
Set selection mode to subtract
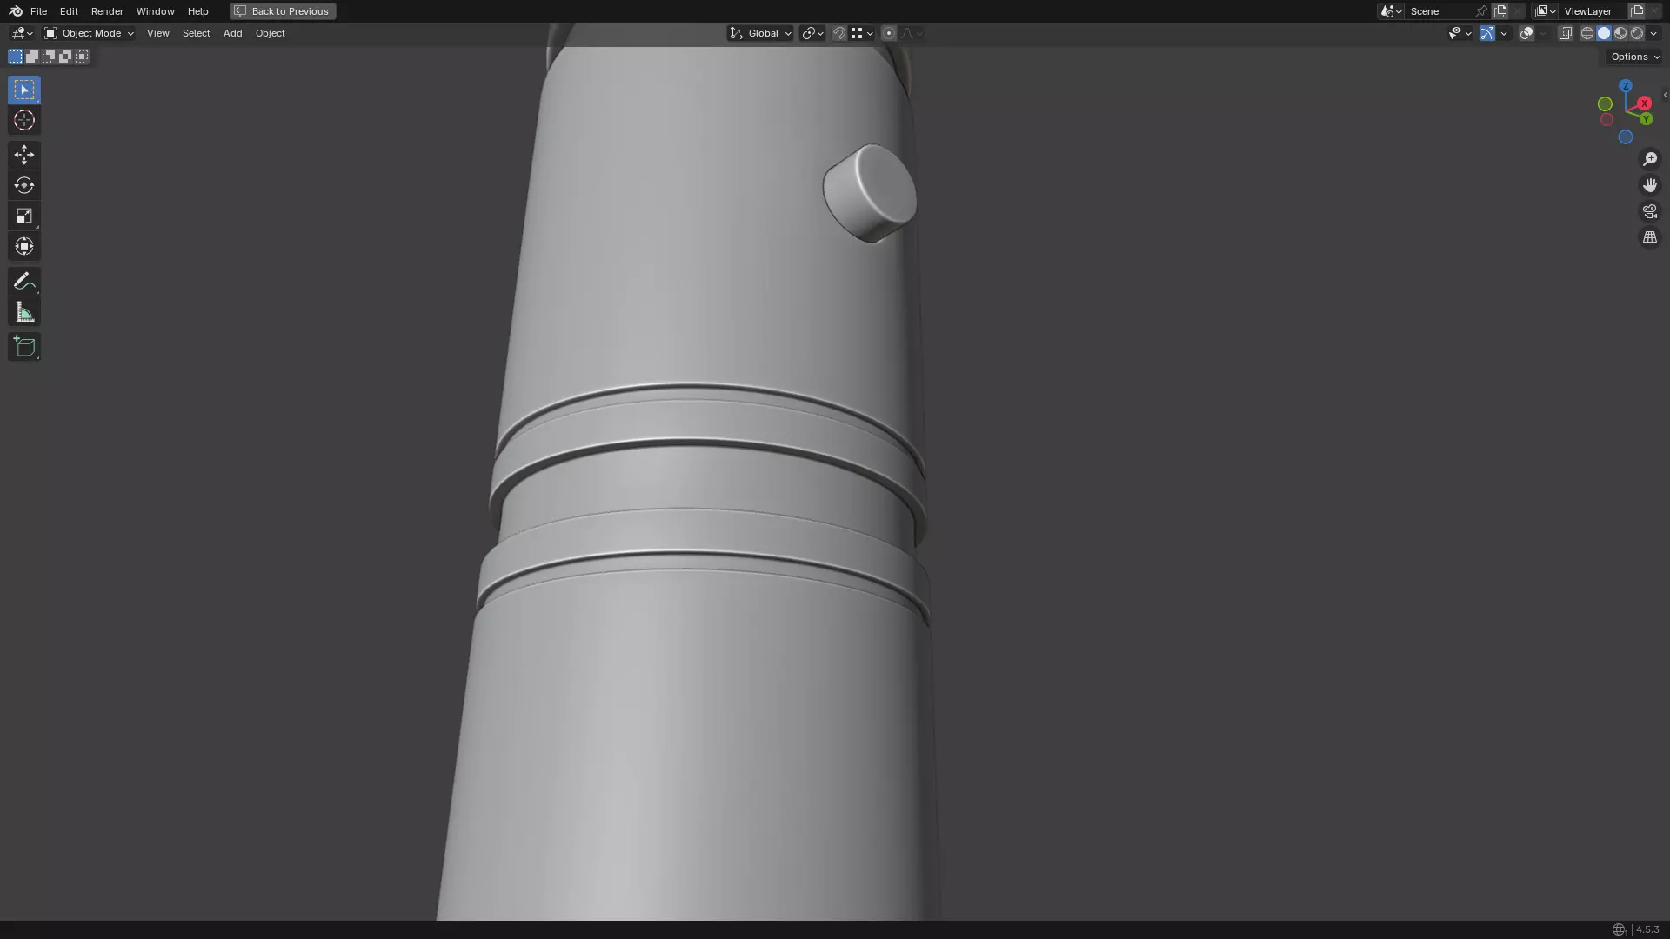pyautogui.click(x=49, y=57)
